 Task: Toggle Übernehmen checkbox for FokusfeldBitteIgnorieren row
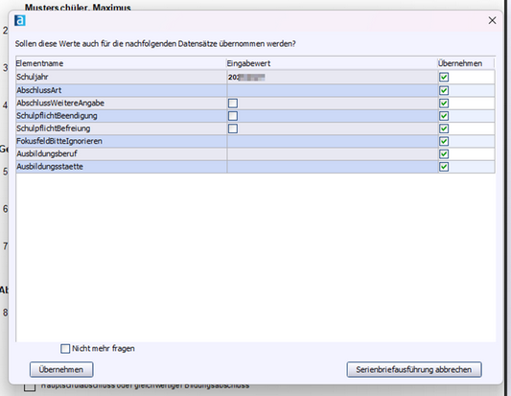tap(444, 142)
